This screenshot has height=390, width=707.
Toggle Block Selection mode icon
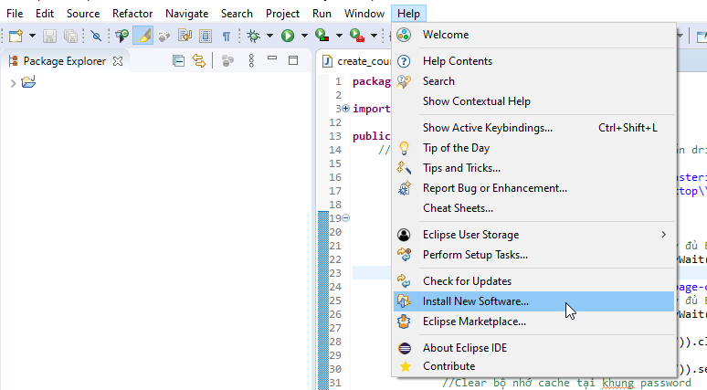206,36
